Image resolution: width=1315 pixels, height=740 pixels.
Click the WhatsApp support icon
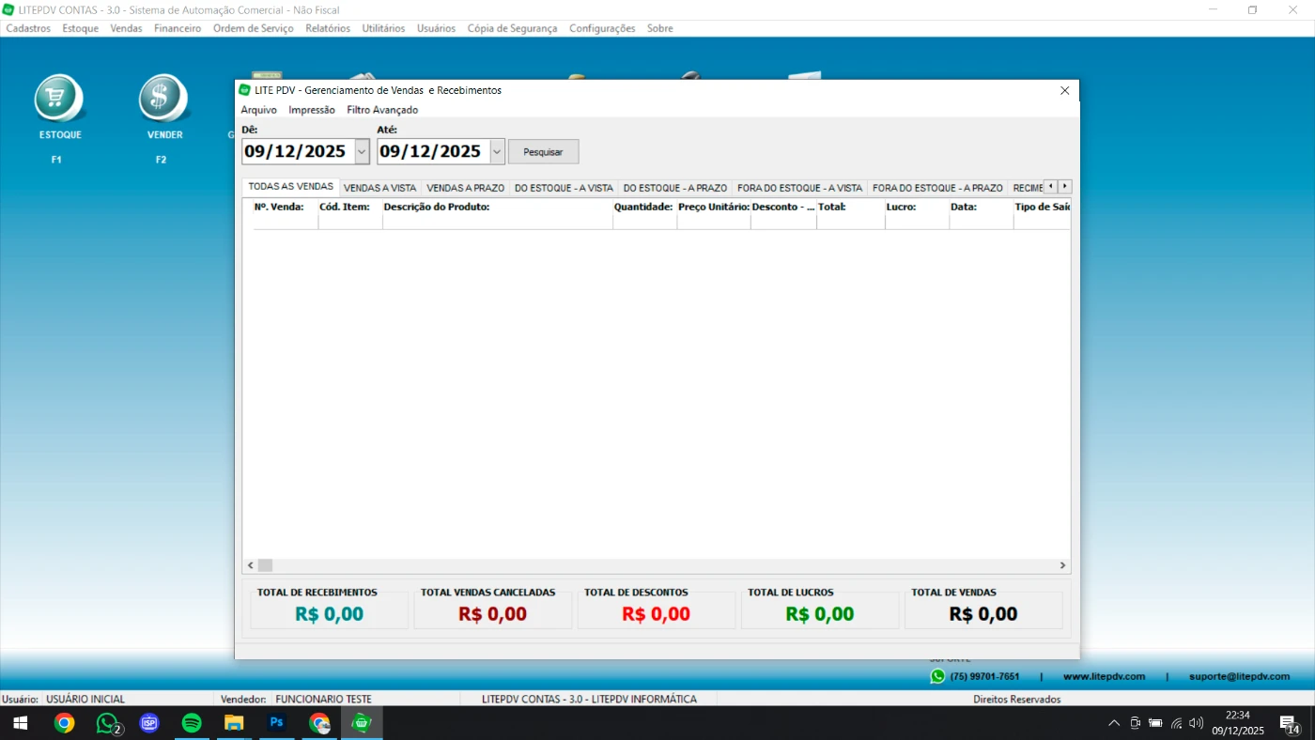click(x=937, y=676)
